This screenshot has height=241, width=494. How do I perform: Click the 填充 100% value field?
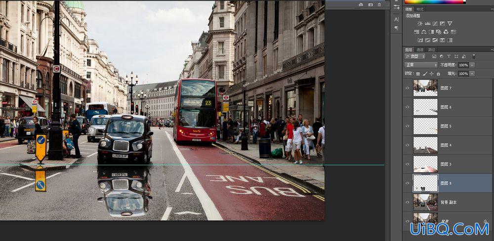tap(463, 74)
